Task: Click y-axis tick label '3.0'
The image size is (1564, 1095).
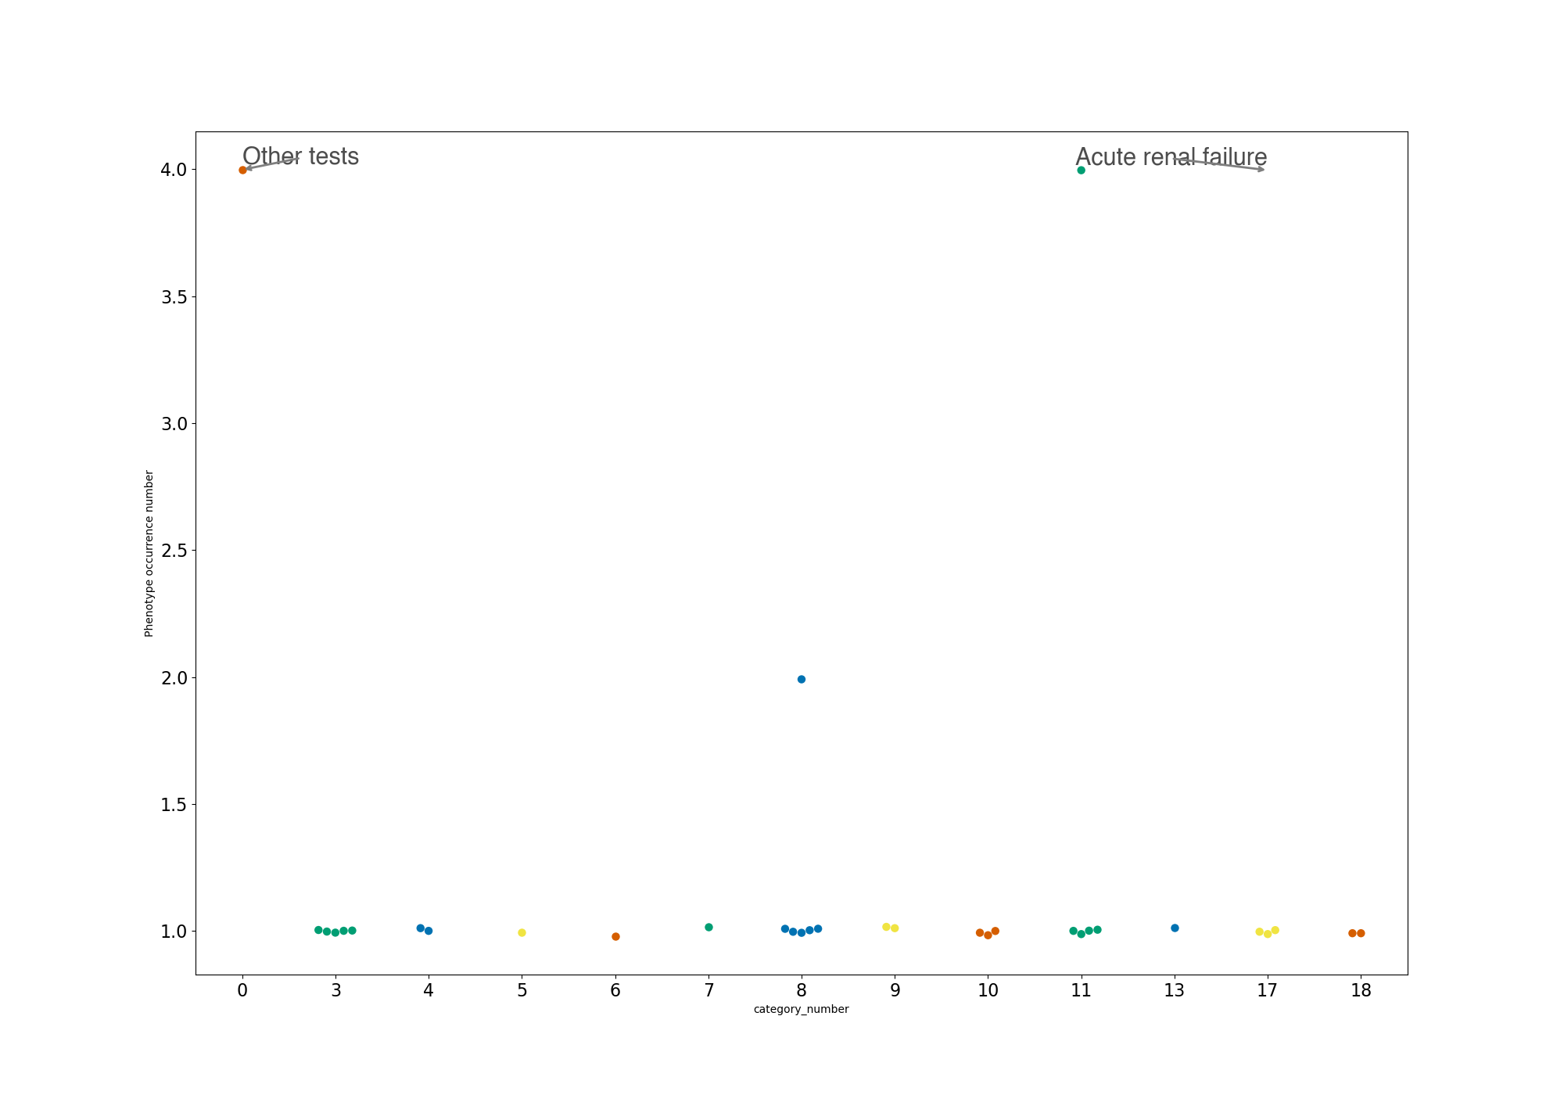Action: pyautogui.click(x=174, y=423)
